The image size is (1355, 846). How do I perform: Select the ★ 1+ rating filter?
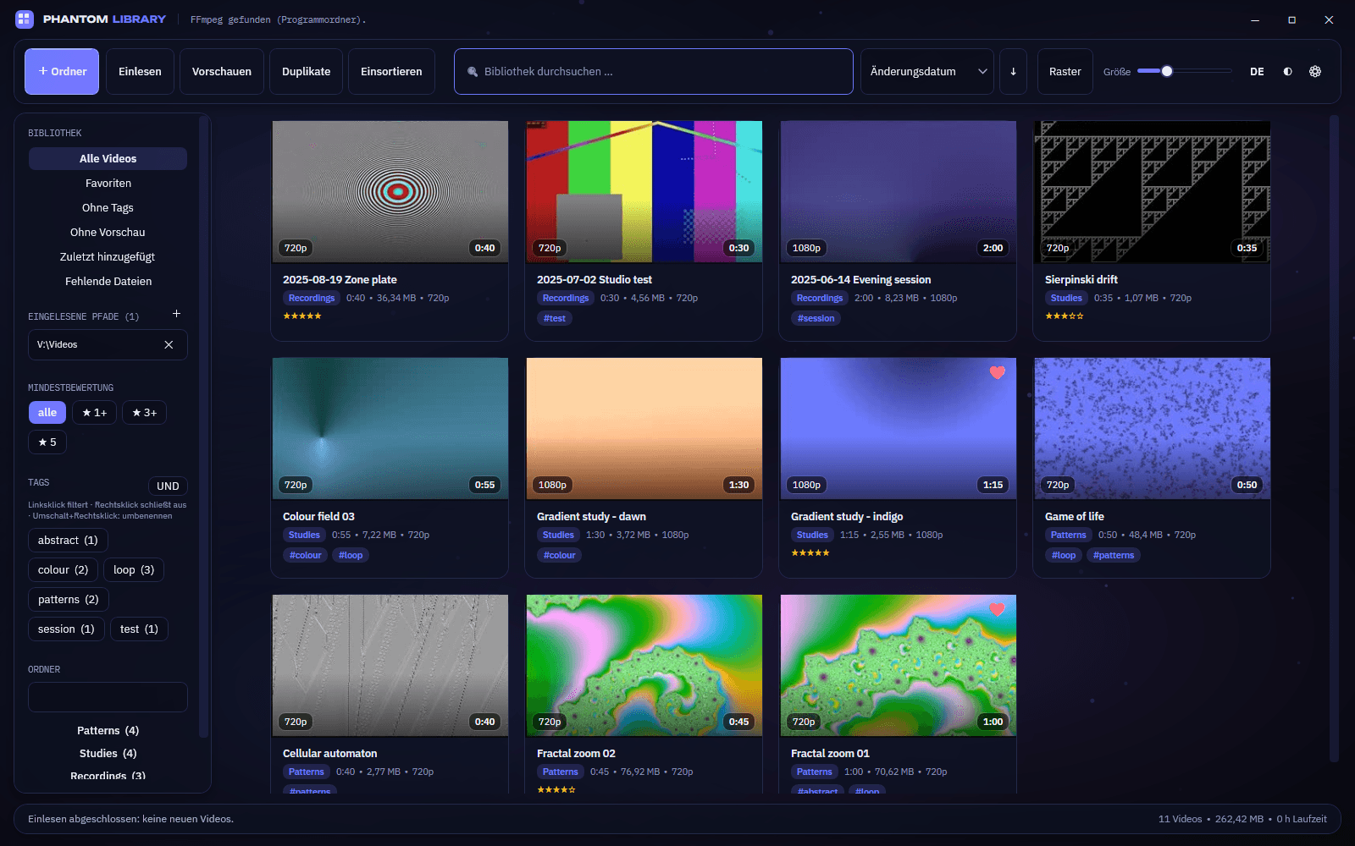click(x=94, y=412)
